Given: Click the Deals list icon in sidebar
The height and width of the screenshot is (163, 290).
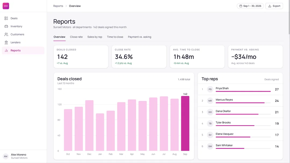Looking at the screenshot, I should (x=6, y=18).
